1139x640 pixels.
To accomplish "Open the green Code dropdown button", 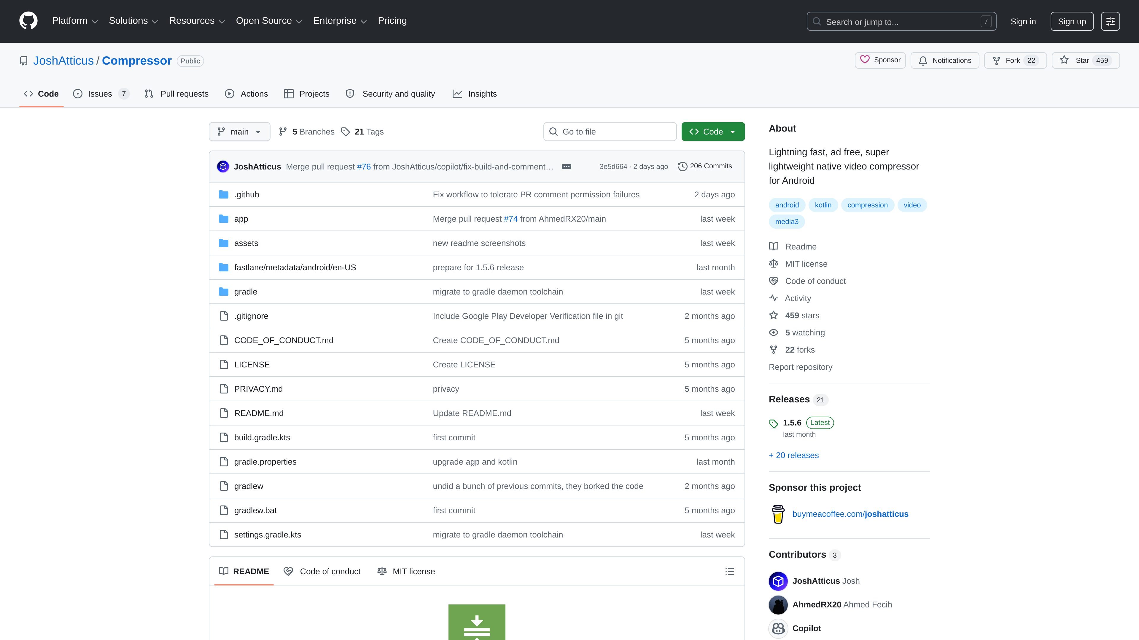I will (x=713, y=132).
